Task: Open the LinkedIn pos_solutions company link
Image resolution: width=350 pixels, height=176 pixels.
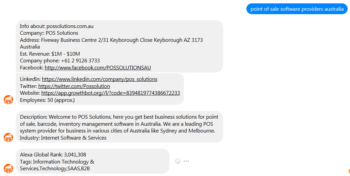Action: (x=100, y=79)
